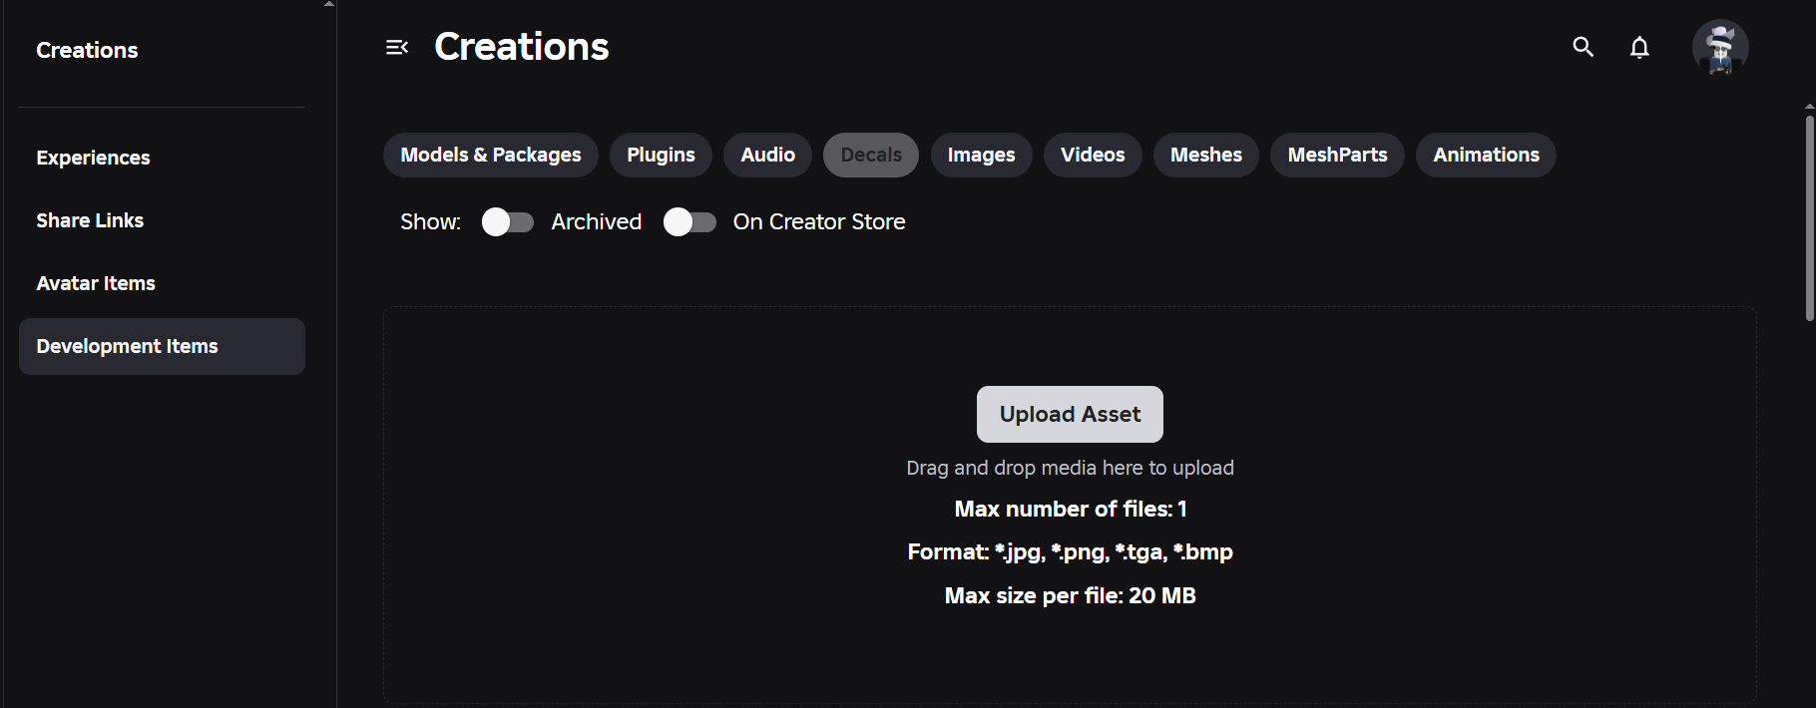Click the 'Archived' label text
This screenshot has width=1816, height=708.
click(597, 221)
